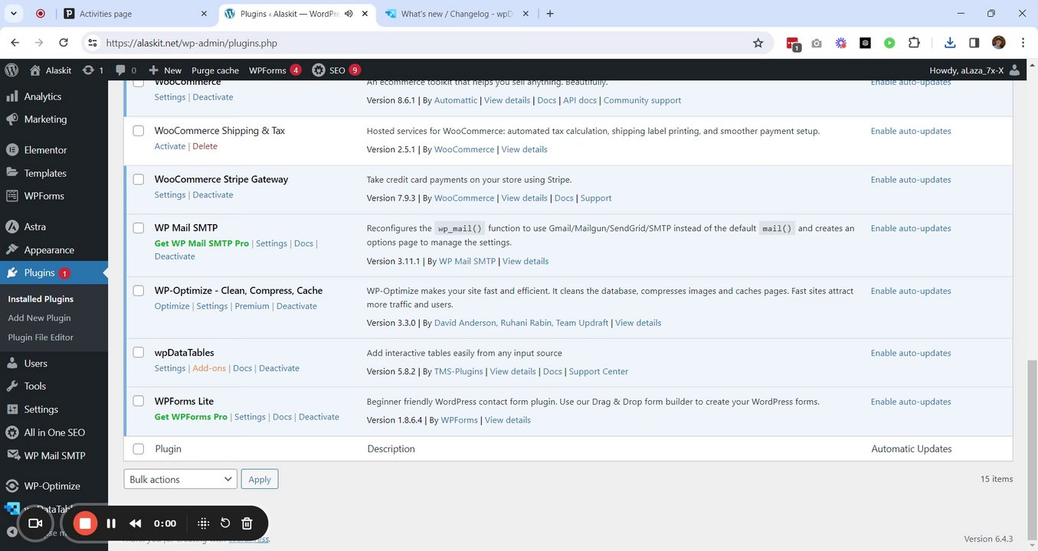Open the Alaskit site home icon
The width and height of the screenshot is (1038, 551).
pos(34,70)
